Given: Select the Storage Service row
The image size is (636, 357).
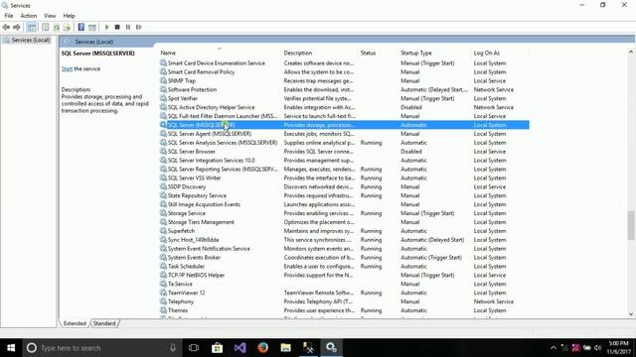Looking at the screenshot, I should tap(345, 214).
